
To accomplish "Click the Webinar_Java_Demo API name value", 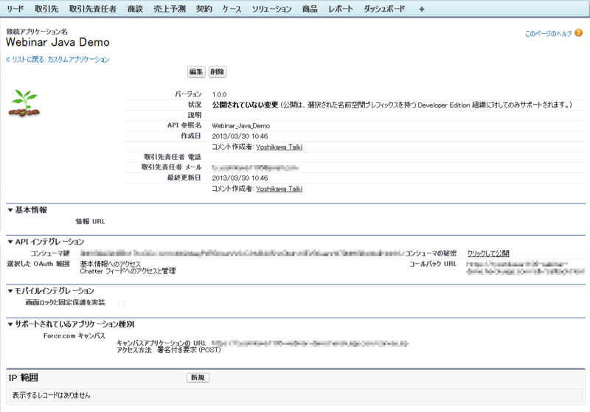I will pos(241,126).
